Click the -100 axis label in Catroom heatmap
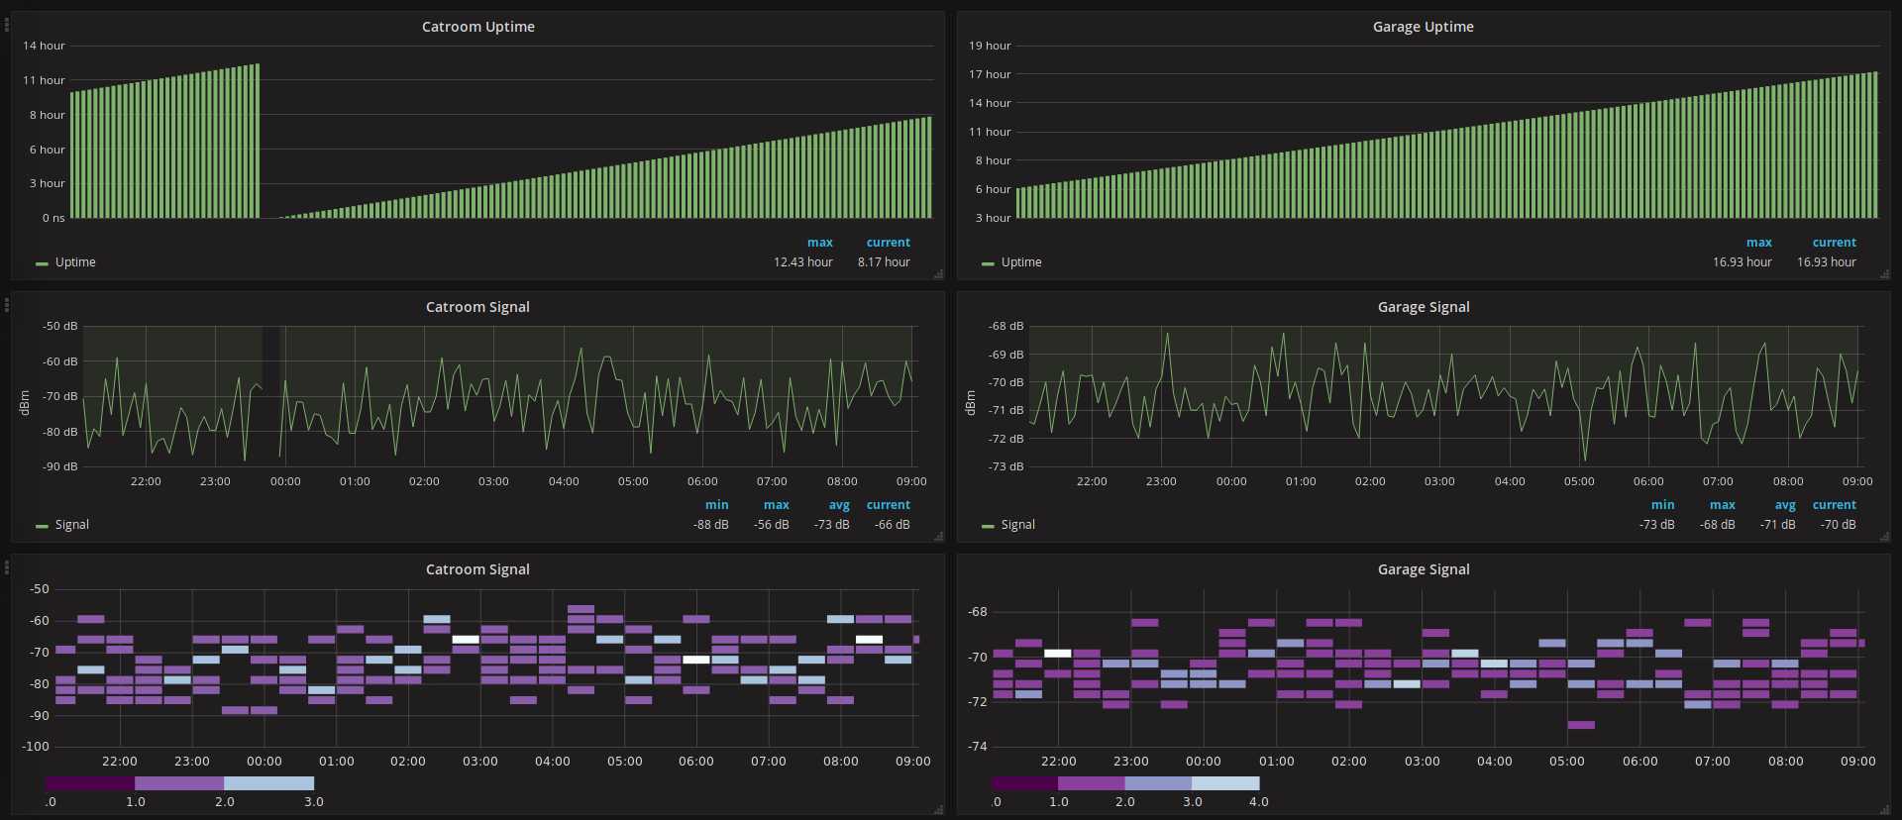Image resolution: width=1902 pixels, height=820 pixels. [36, 747]
